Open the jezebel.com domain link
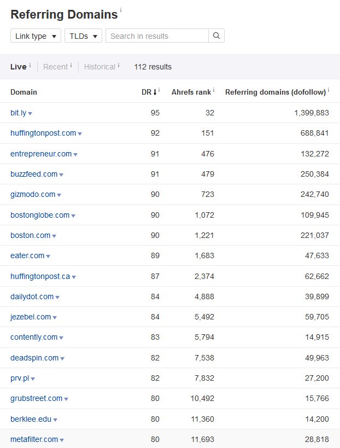 31,317
